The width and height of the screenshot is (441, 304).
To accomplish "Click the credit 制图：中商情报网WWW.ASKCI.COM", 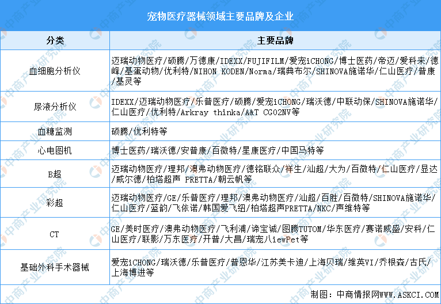I will tap(375, 294).
